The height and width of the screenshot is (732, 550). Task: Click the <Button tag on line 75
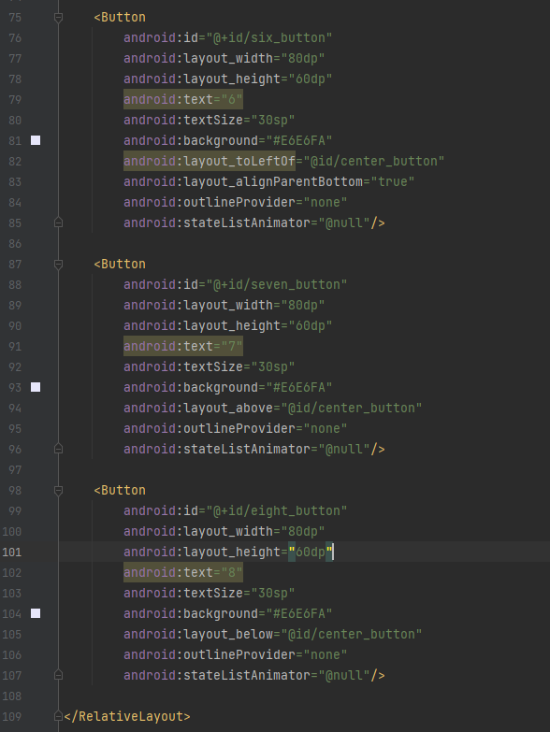[x=120, y=17]
